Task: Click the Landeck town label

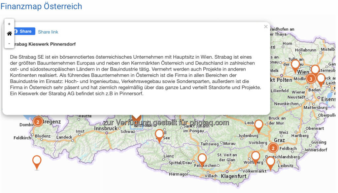Action: (x=64, y=137)
